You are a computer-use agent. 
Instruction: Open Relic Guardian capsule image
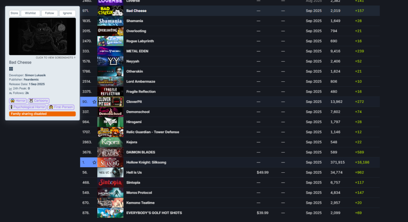(x=110, y=132)
